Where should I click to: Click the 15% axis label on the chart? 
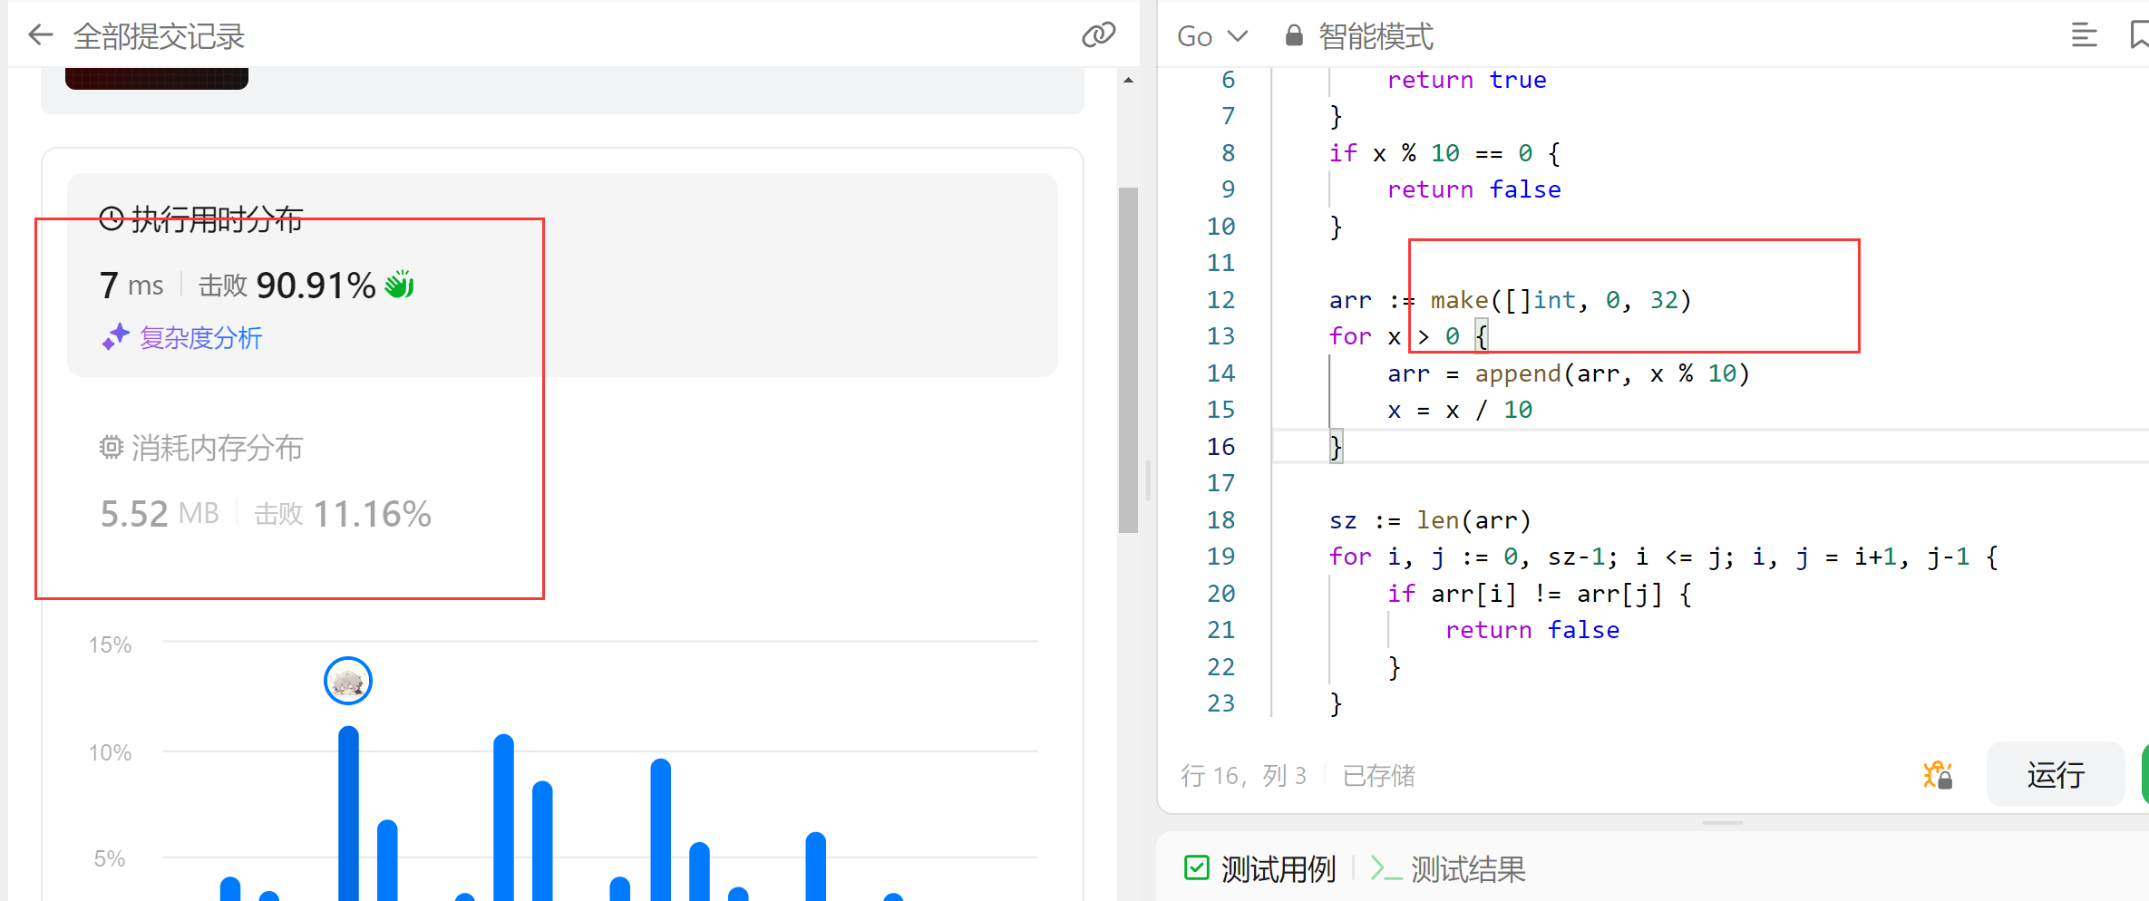110,644
